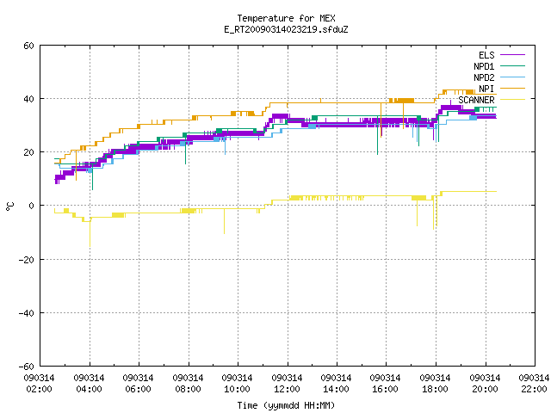Click the orange NPI legend line sample

pos(512,88)
